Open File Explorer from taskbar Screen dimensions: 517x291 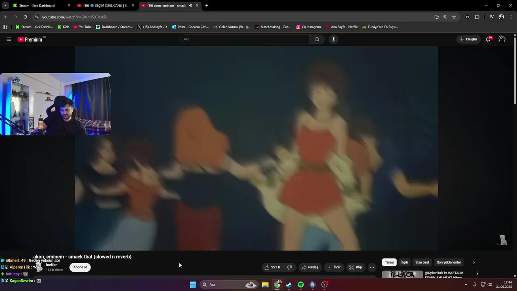(265, 285)
